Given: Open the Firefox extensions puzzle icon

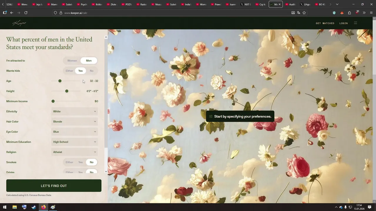Looking at the screenshot, I should (349, 13).
